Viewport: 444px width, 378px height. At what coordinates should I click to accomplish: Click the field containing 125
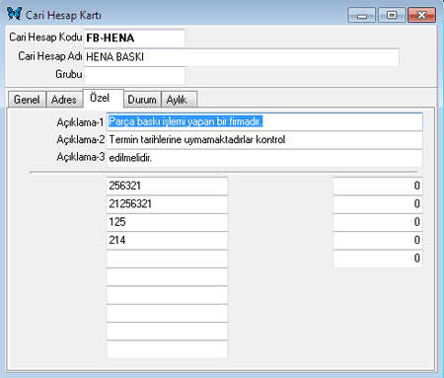(x=167, y=222)
